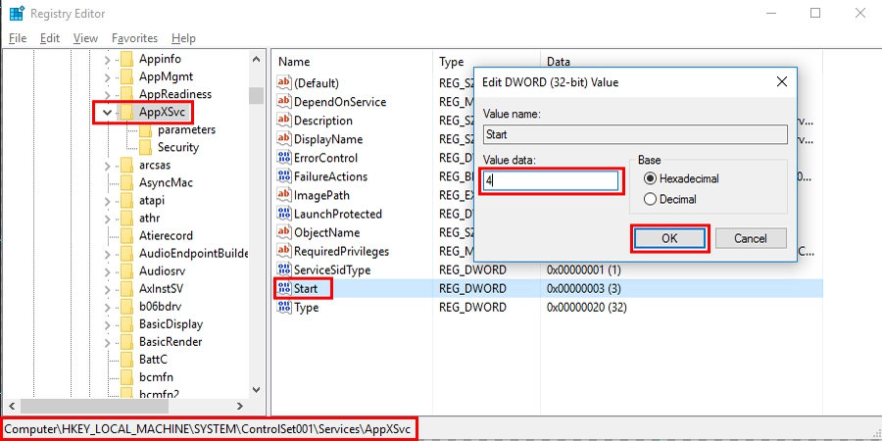Click the Type DWORD value icon
Screen dimensions: 882x441
point(284,307)
